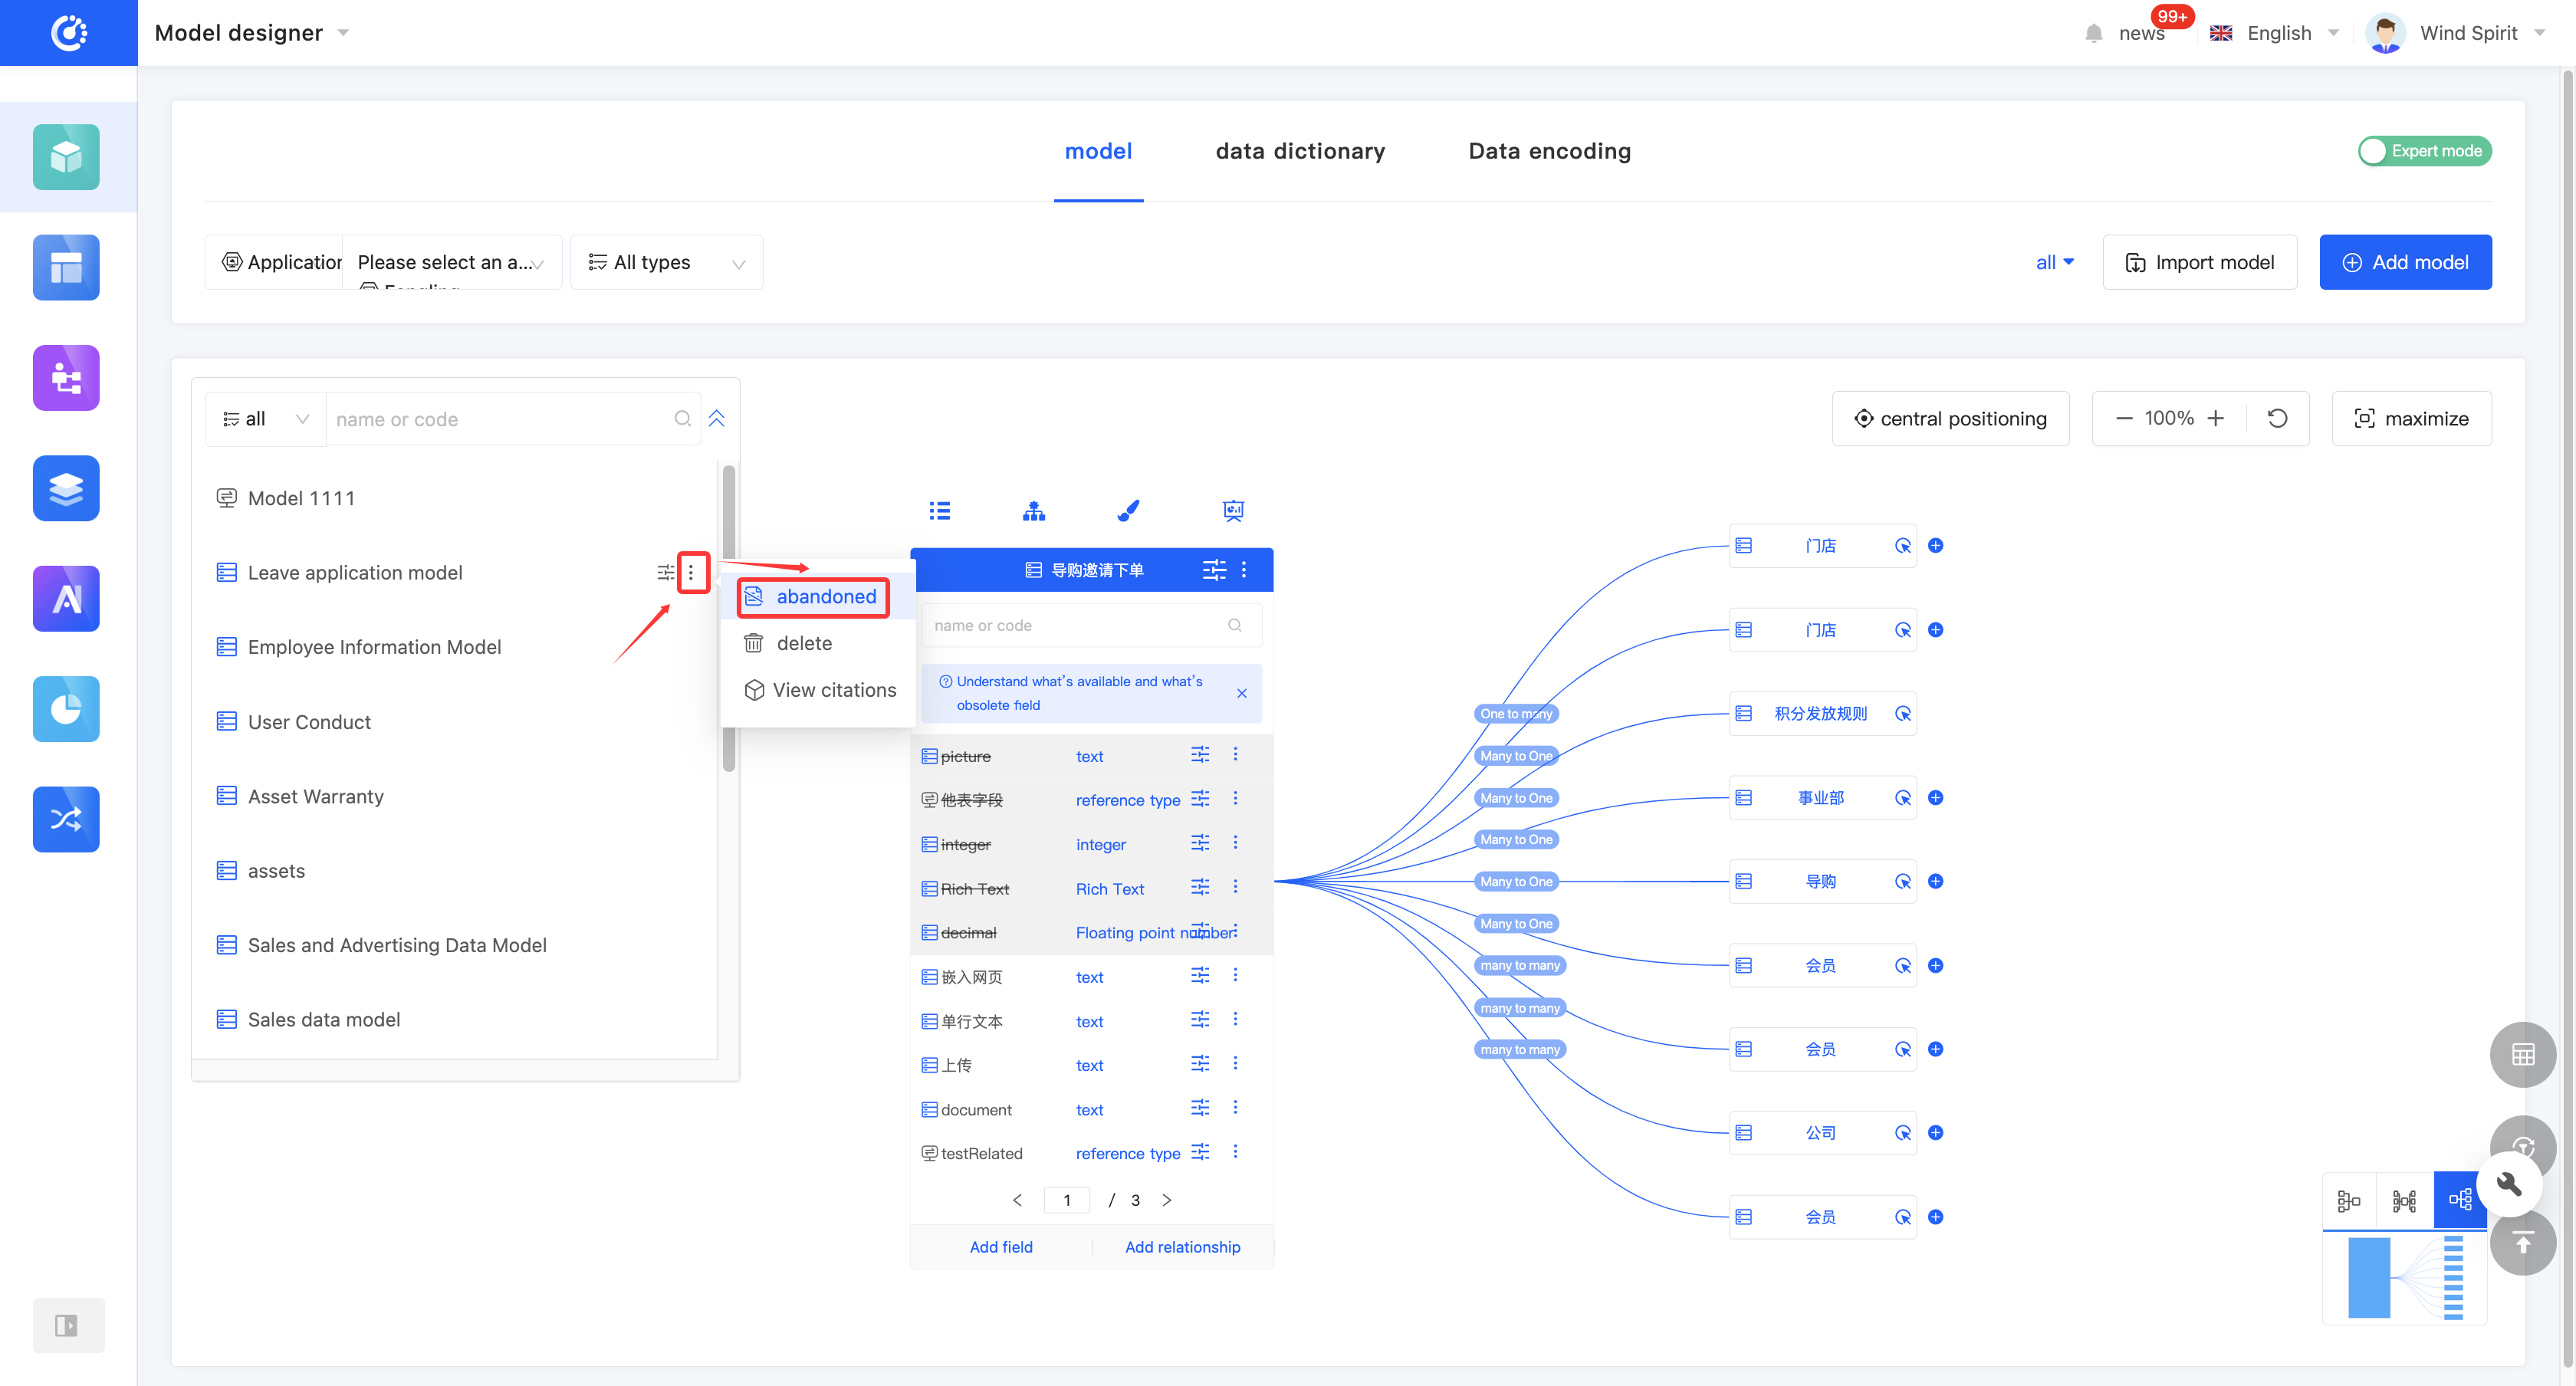Open the All types dropdown
This screenshot has height=1386, width=2576.
coord(667,262)
